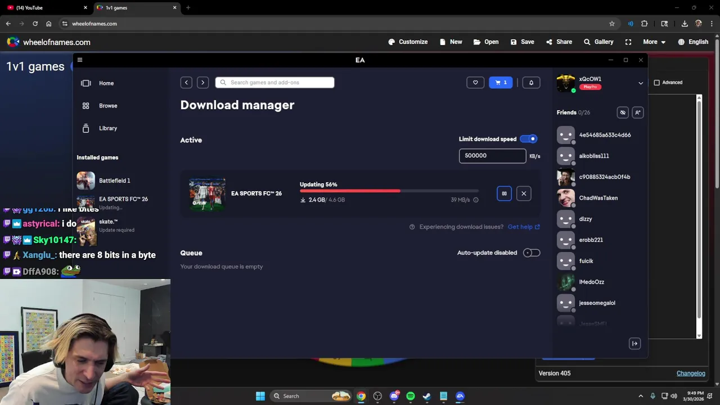
Task: Reload the wheelofnames page
Action: coord(35,24)
